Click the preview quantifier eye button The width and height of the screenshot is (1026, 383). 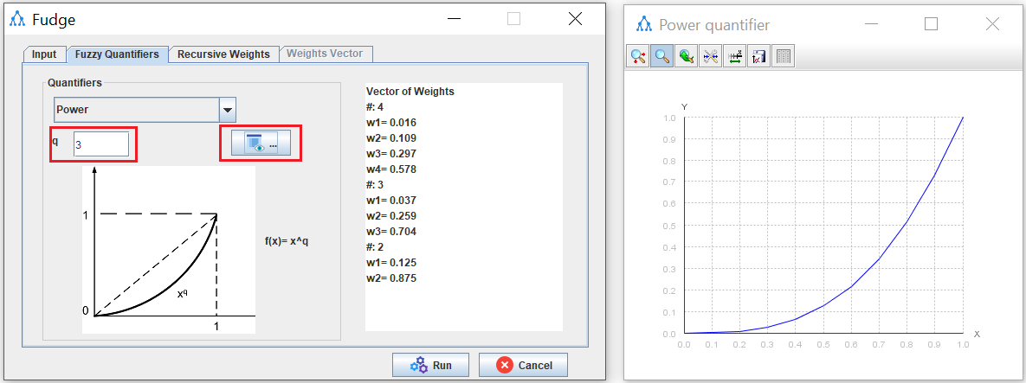260,144
